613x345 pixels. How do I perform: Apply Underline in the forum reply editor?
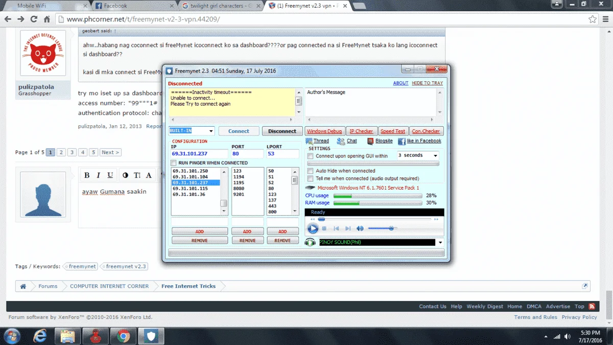pos(110,175)
